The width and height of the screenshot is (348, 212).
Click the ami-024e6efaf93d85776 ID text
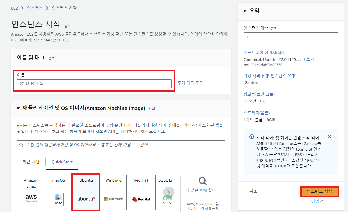(x=263, y=65)
